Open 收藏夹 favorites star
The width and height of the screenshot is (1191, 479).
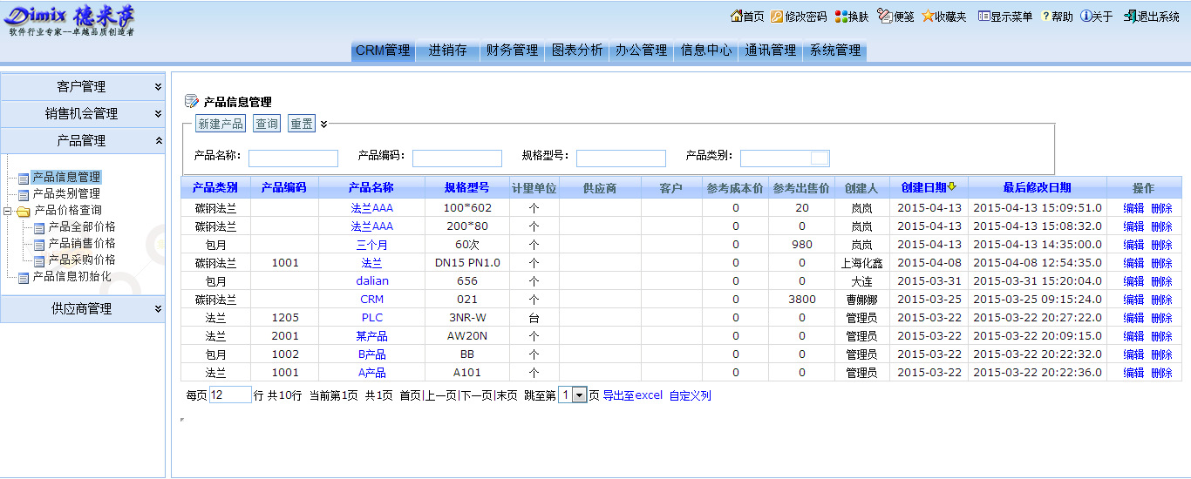pos(928,17)
